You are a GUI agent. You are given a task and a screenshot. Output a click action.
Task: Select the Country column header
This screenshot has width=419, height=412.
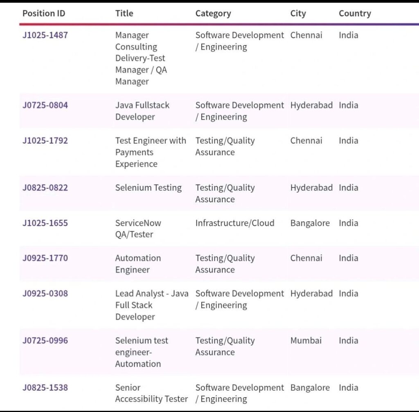tap(355, 14)
